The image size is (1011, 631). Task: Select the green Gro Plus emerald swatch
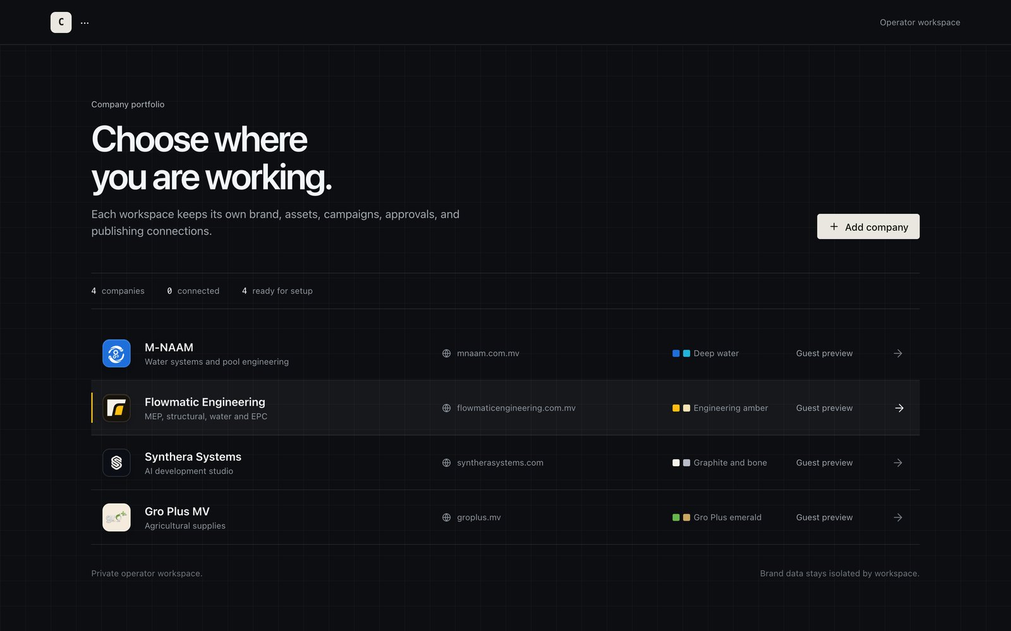click(676, 517)
